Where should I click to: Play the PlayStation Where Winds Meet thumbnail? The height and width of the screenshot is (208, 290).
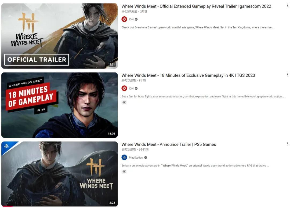pos(60,174)
